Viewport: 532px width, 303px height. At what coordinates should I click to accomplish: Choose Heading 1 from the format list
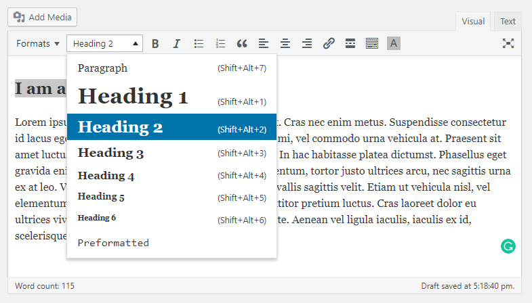(x=171, y=96)
